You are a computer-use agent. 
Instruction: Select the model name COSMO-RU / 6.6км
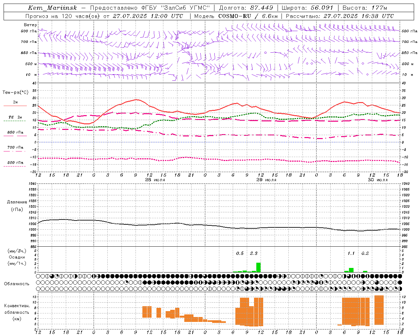248,16
